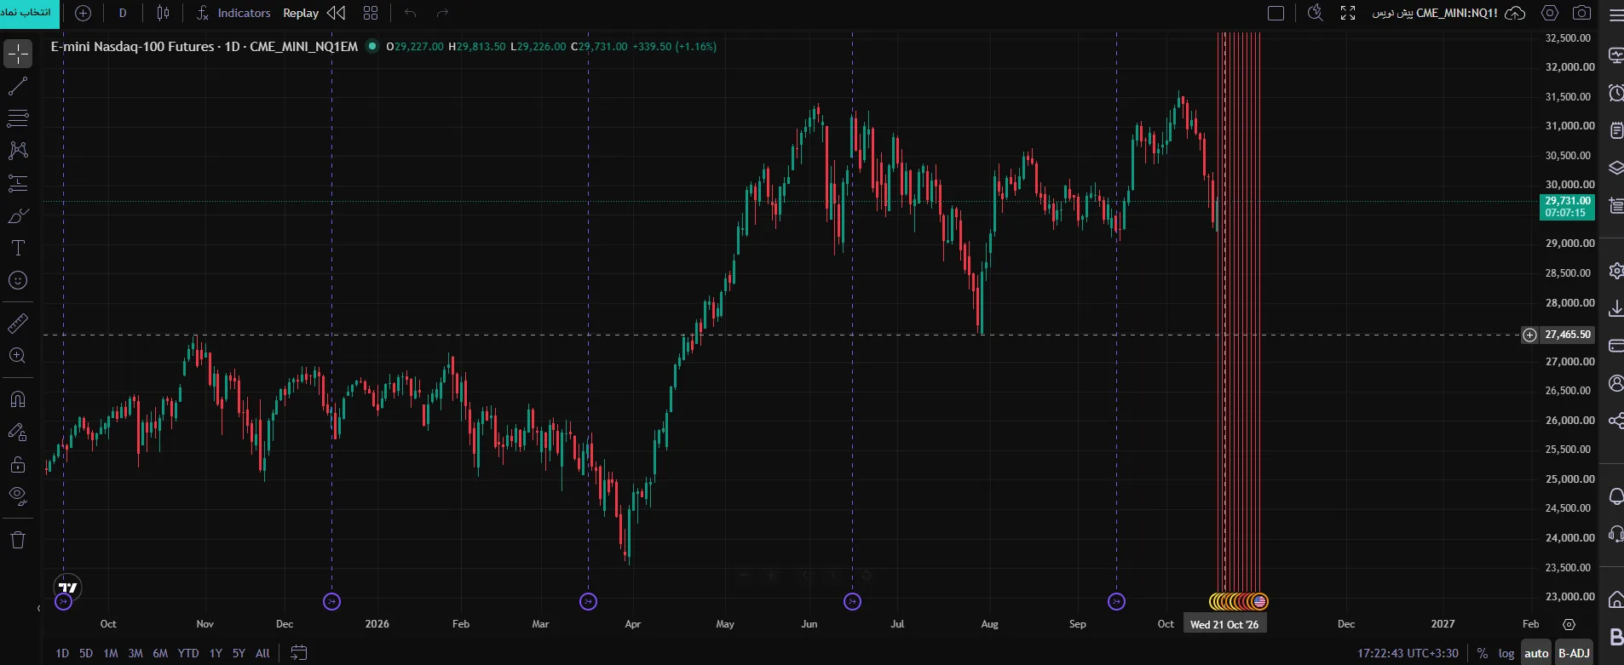Open chart settings hexagon icon
Image resolution: width=1624 pixels, height=665 pixels.
coord(1550,13)
